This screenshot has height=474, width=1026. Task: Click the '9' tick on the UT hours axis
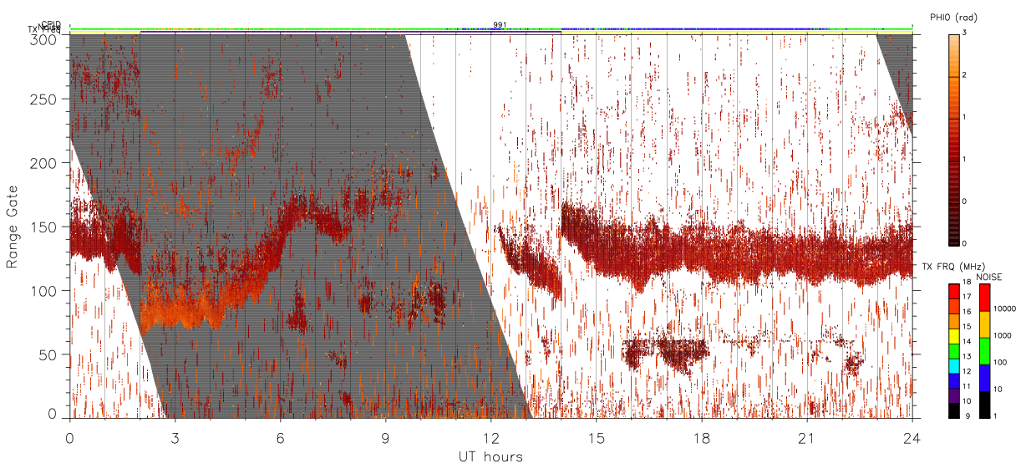[x=385, y=437]
